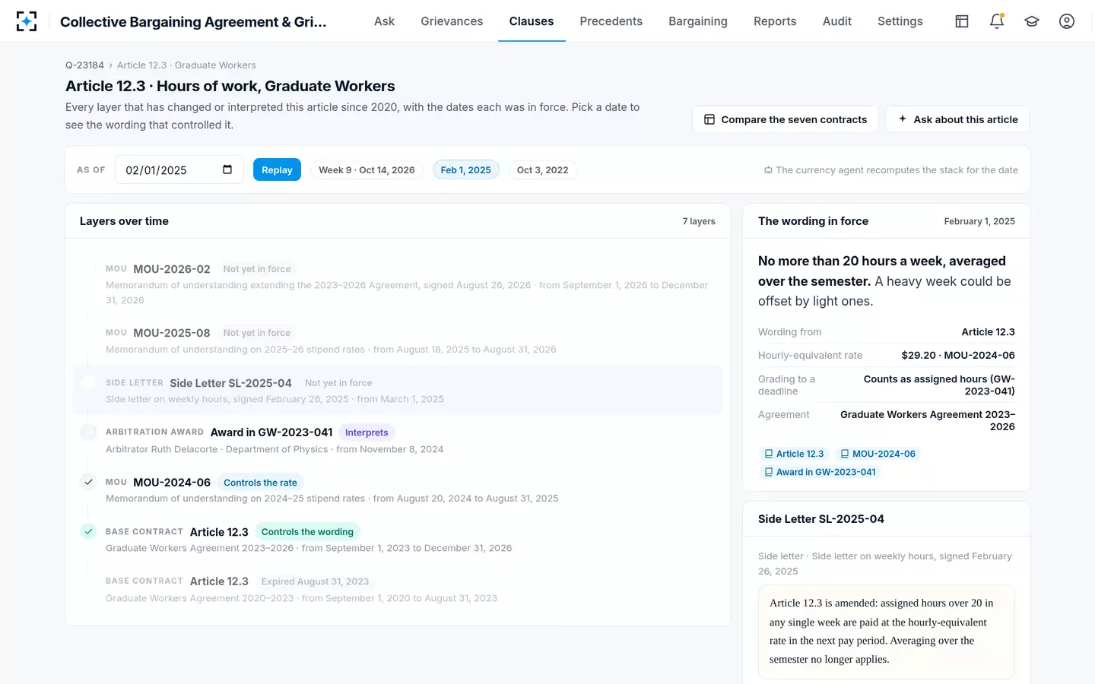This screenshot has width=1095, height=684.
Task: Click the Controls the rate badge
Action: 260,483
